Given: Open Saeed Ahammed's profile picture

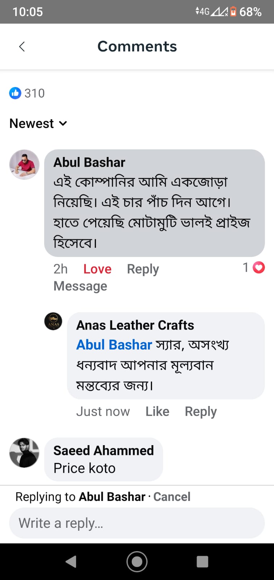Looking at the screenshot, I should [24, 452].
